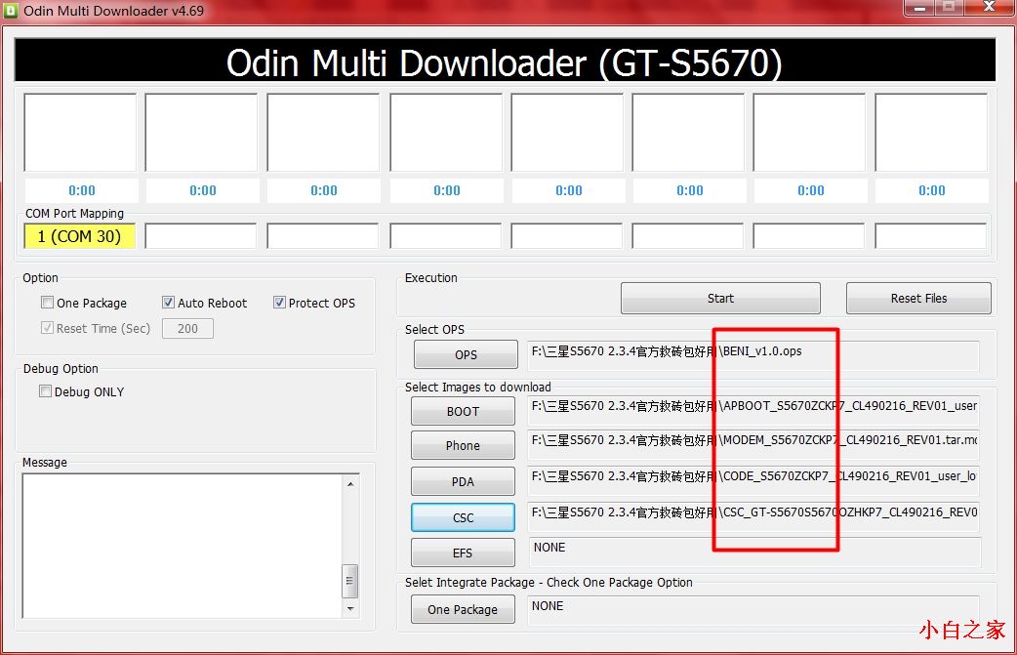Click the Message box scrollbar thumb

350,581
